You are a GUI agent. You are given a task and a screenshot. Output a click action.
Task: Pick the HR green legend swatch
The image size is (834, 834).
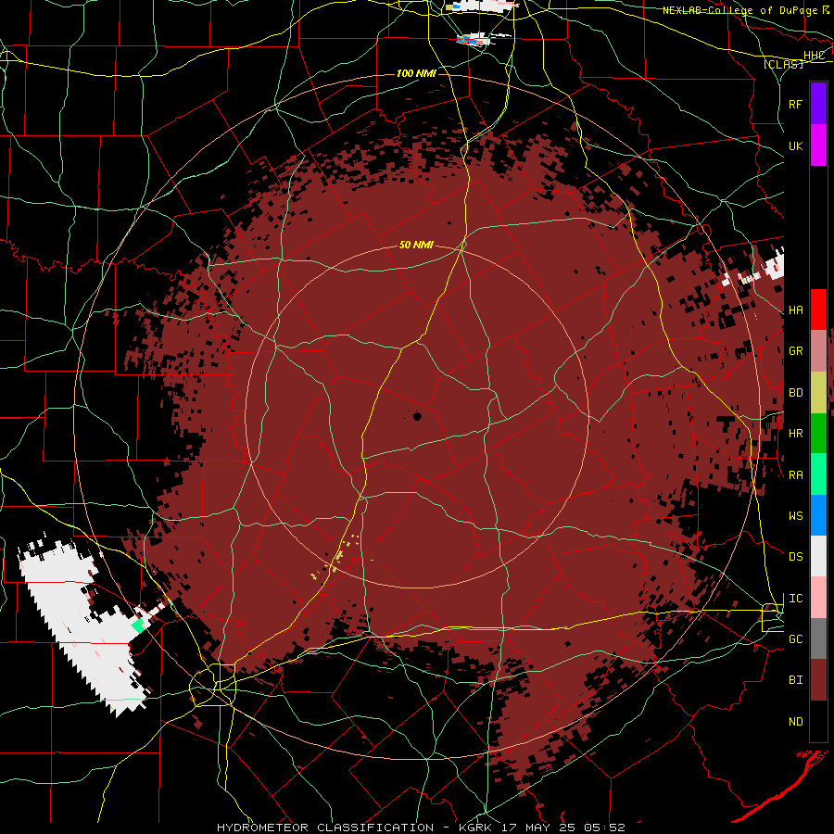(818, 434)
